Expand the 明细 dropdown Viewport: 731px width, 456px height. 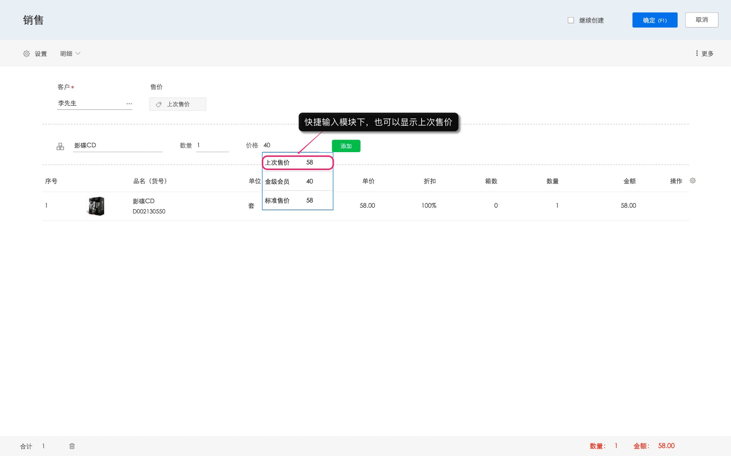pyautogui.click(x=70, y=54)
